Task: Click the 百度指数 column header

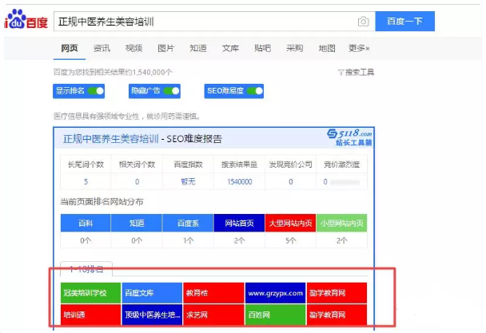Action: (x=188, y=165)
